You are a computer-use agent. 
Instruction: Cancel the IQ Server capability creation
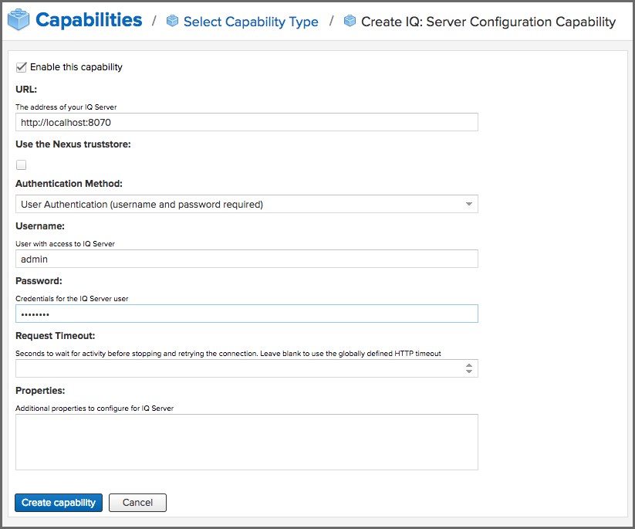tap(137, 502)
